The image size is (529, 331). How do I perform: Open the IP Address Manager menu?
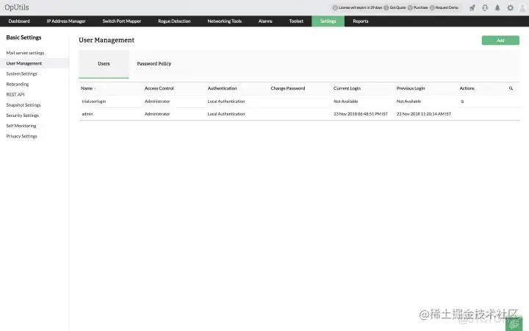tap(66, 21)
